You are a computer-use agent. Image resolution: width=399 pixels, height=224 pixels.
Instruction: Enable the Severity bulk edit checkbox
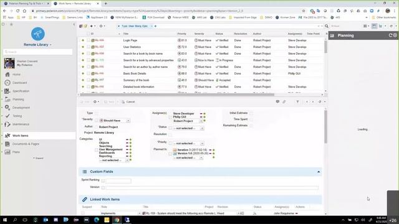click(97, 120)
